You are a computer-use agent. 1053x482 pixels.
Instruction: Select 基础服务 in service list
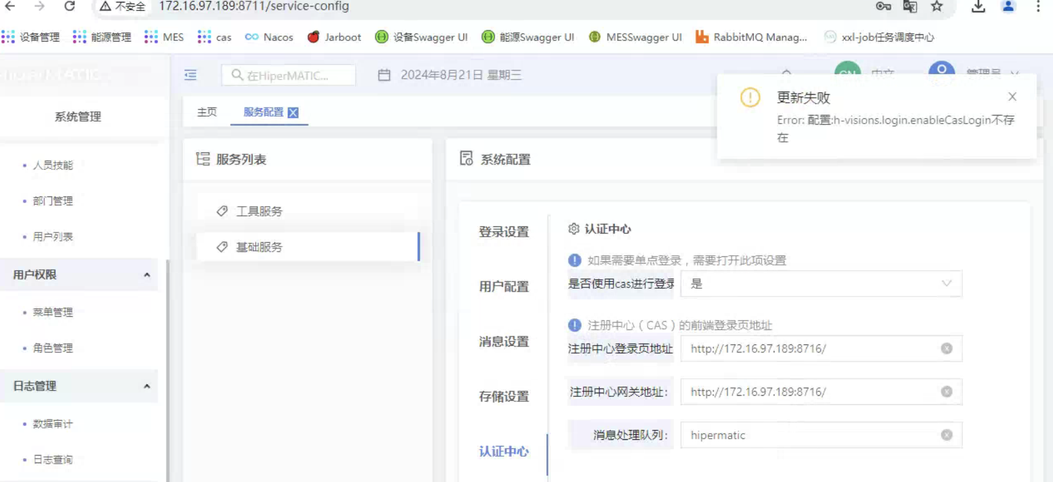click(x=308, y=247)
